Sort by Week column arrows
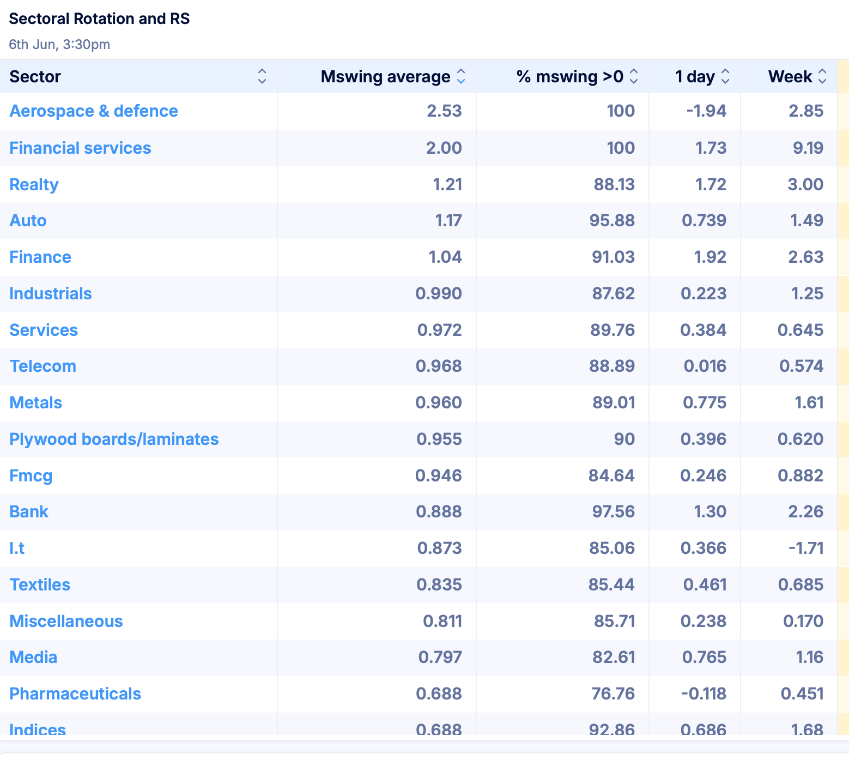849x760 pixels. 822,76
